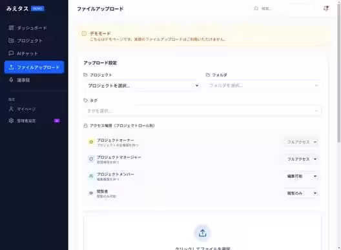Screen dimensions: 341x250
Task: Change the viewer role permission dropdown
Action: [x=301, y=193]
